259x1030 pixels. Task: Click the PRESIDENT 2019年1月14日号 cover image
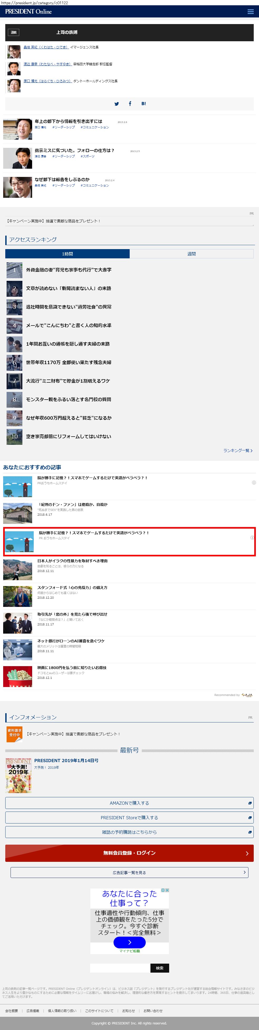coord(18,775)
